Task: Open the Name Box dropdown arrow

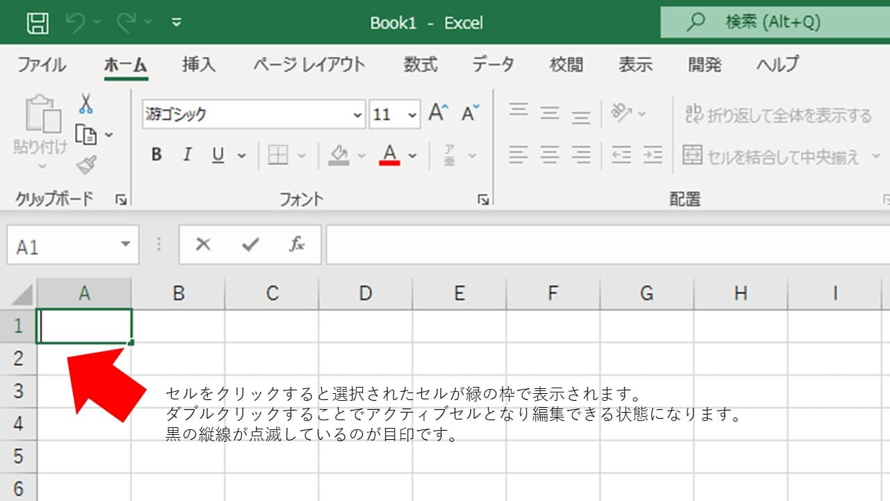Action: tap(125, 244)
